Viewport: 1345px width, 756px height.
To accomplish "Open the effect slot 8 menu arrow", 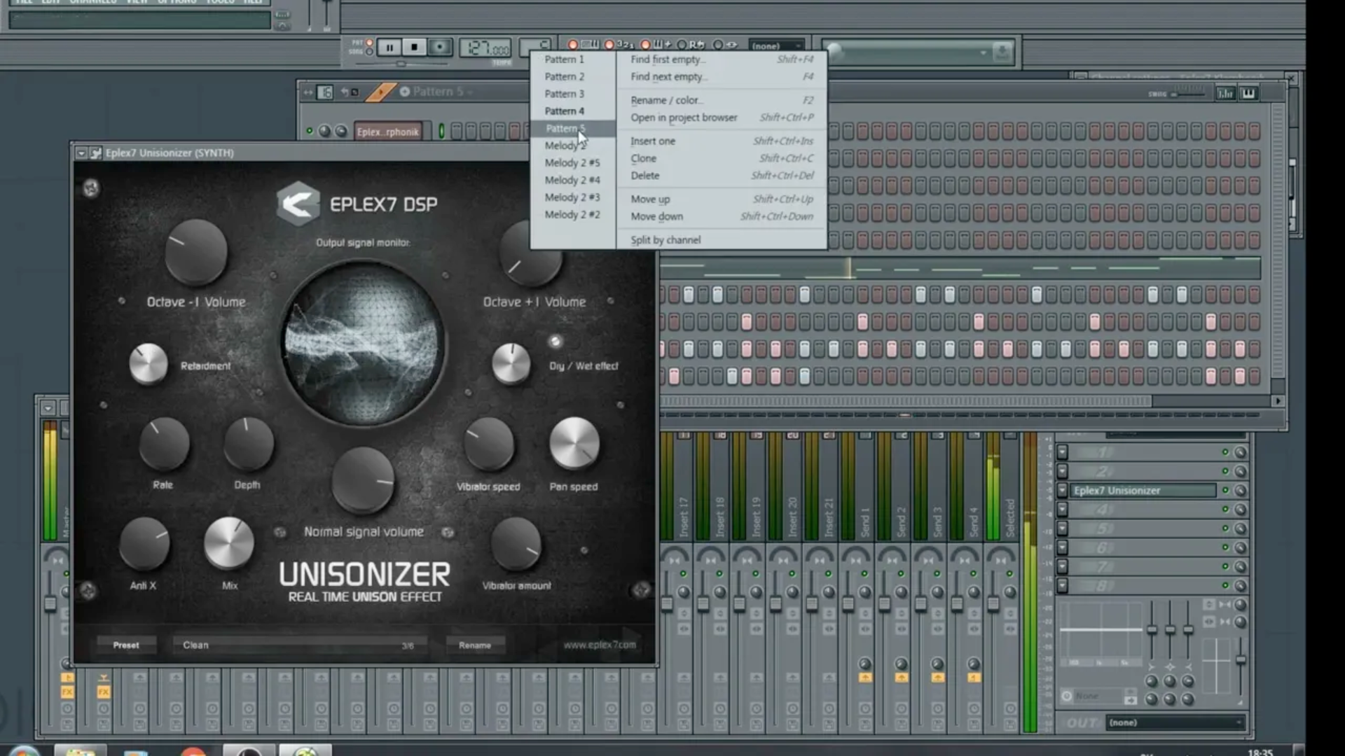I will (1062, 585).
